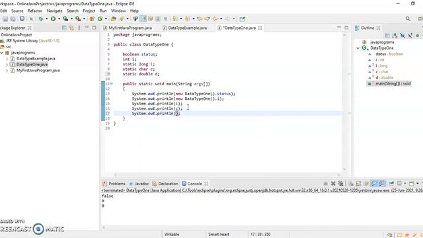Toggle Link with Editor in Package Explorer
The width and height of the screenshot is (423, 238).
point(71,28)
